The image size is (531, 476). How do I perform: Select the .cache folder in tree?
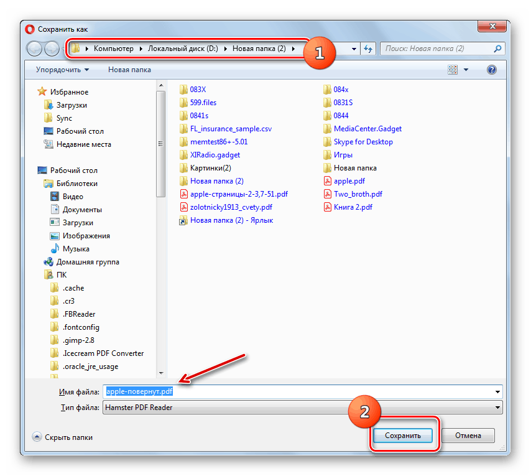73,288
